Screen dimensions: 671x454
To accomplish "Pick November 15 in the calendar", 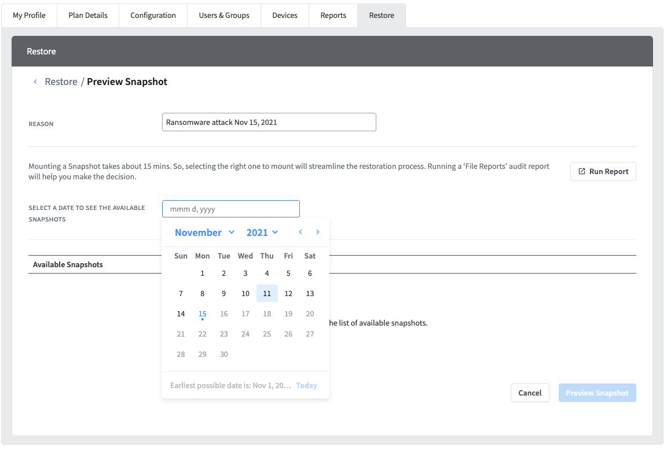I will (x=203, y=314).
